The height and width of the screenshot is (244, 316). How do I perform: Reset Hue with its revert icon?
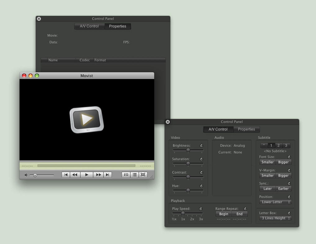(x=201, y=186)
